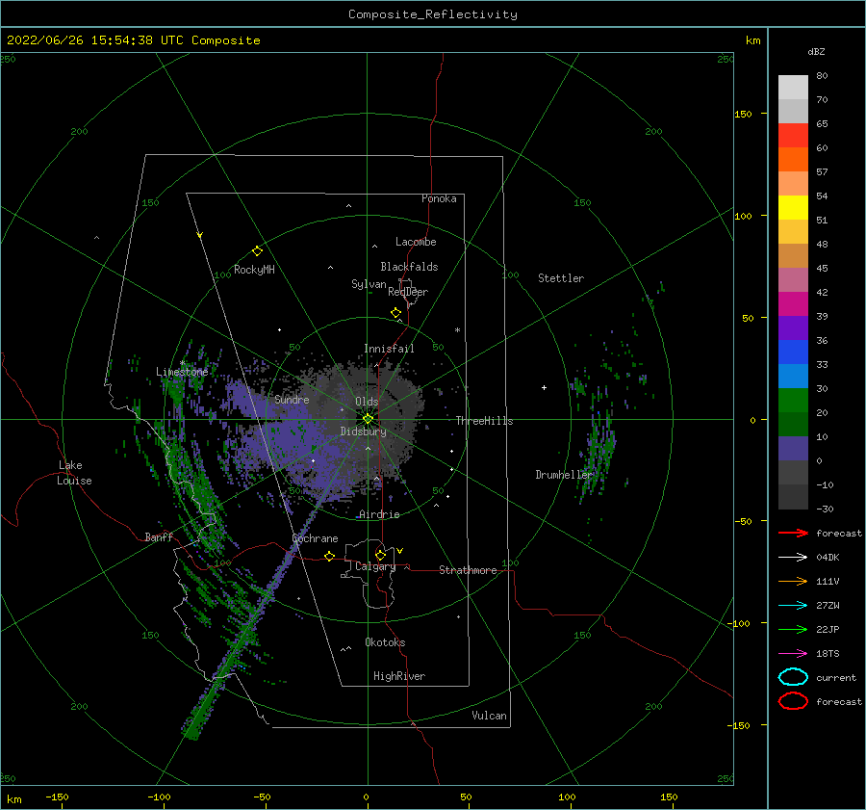The width and height of the screenshot is (866, 810).
Task: Click the cyan current ellipse icon
Action: [793, 677]
